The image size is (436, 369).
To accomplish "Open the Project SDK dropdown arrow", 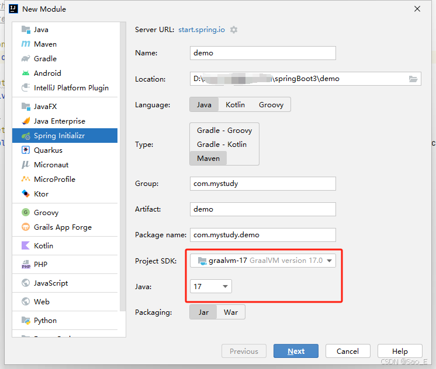I will pyautogui.click(x=330, y=261).
